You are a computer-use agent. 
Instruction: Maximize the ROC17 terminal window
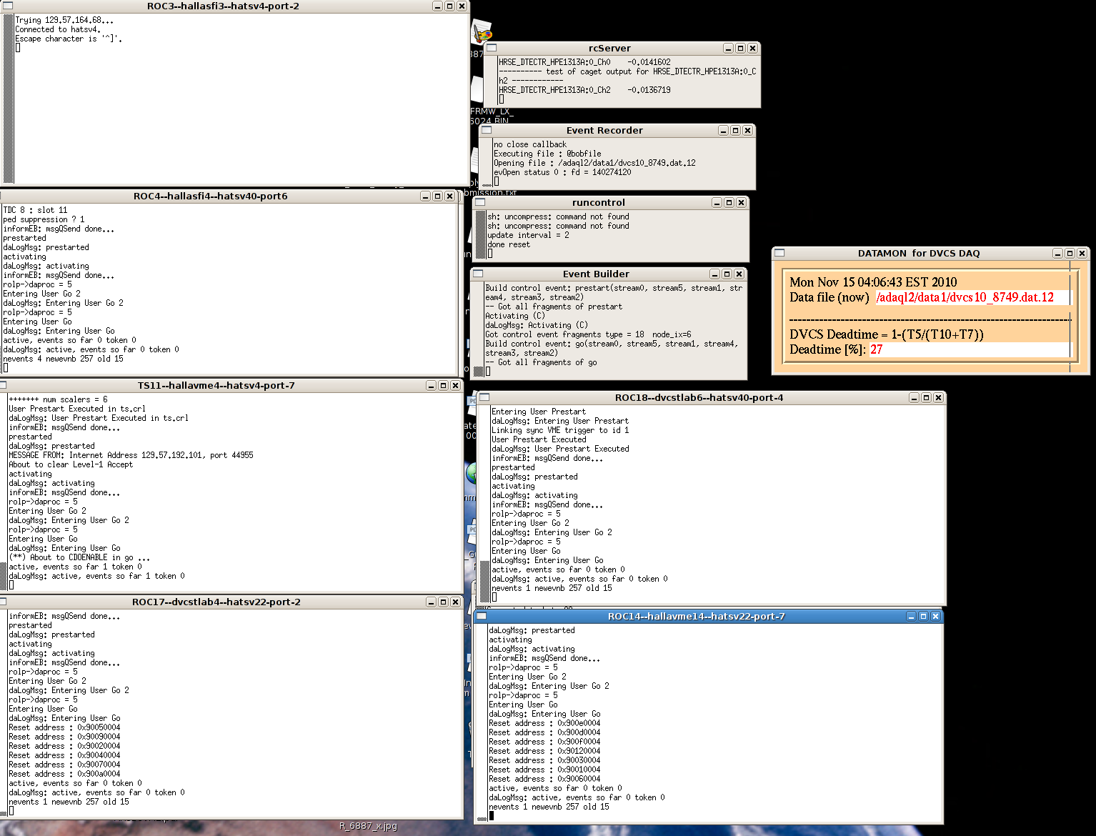click(x=443, y=602)
